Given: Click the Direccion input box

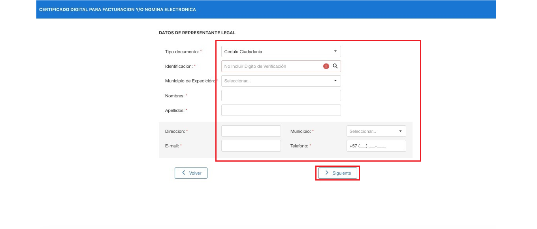Looking at the screenshot, I should point(251,131).
